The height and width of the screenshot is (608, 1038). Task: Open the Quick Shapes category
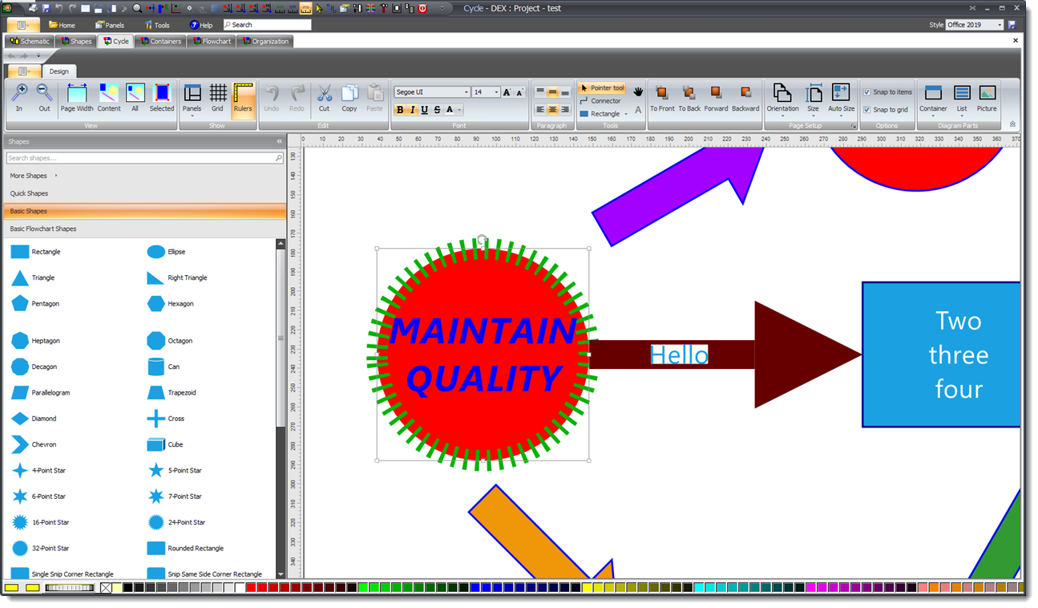pyautogui.click(x=144, y=193)
